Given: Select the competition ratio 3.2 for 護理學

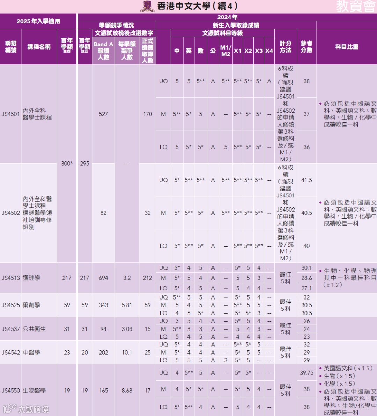Looking at the screenshot, I should (127, 278).
